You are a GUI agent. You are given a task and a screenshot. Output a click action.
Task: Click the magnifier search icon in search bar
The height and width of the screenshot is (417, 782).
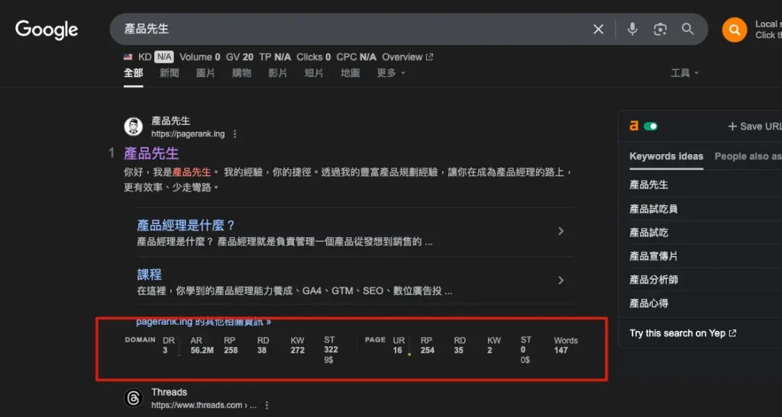coord(688,29)
